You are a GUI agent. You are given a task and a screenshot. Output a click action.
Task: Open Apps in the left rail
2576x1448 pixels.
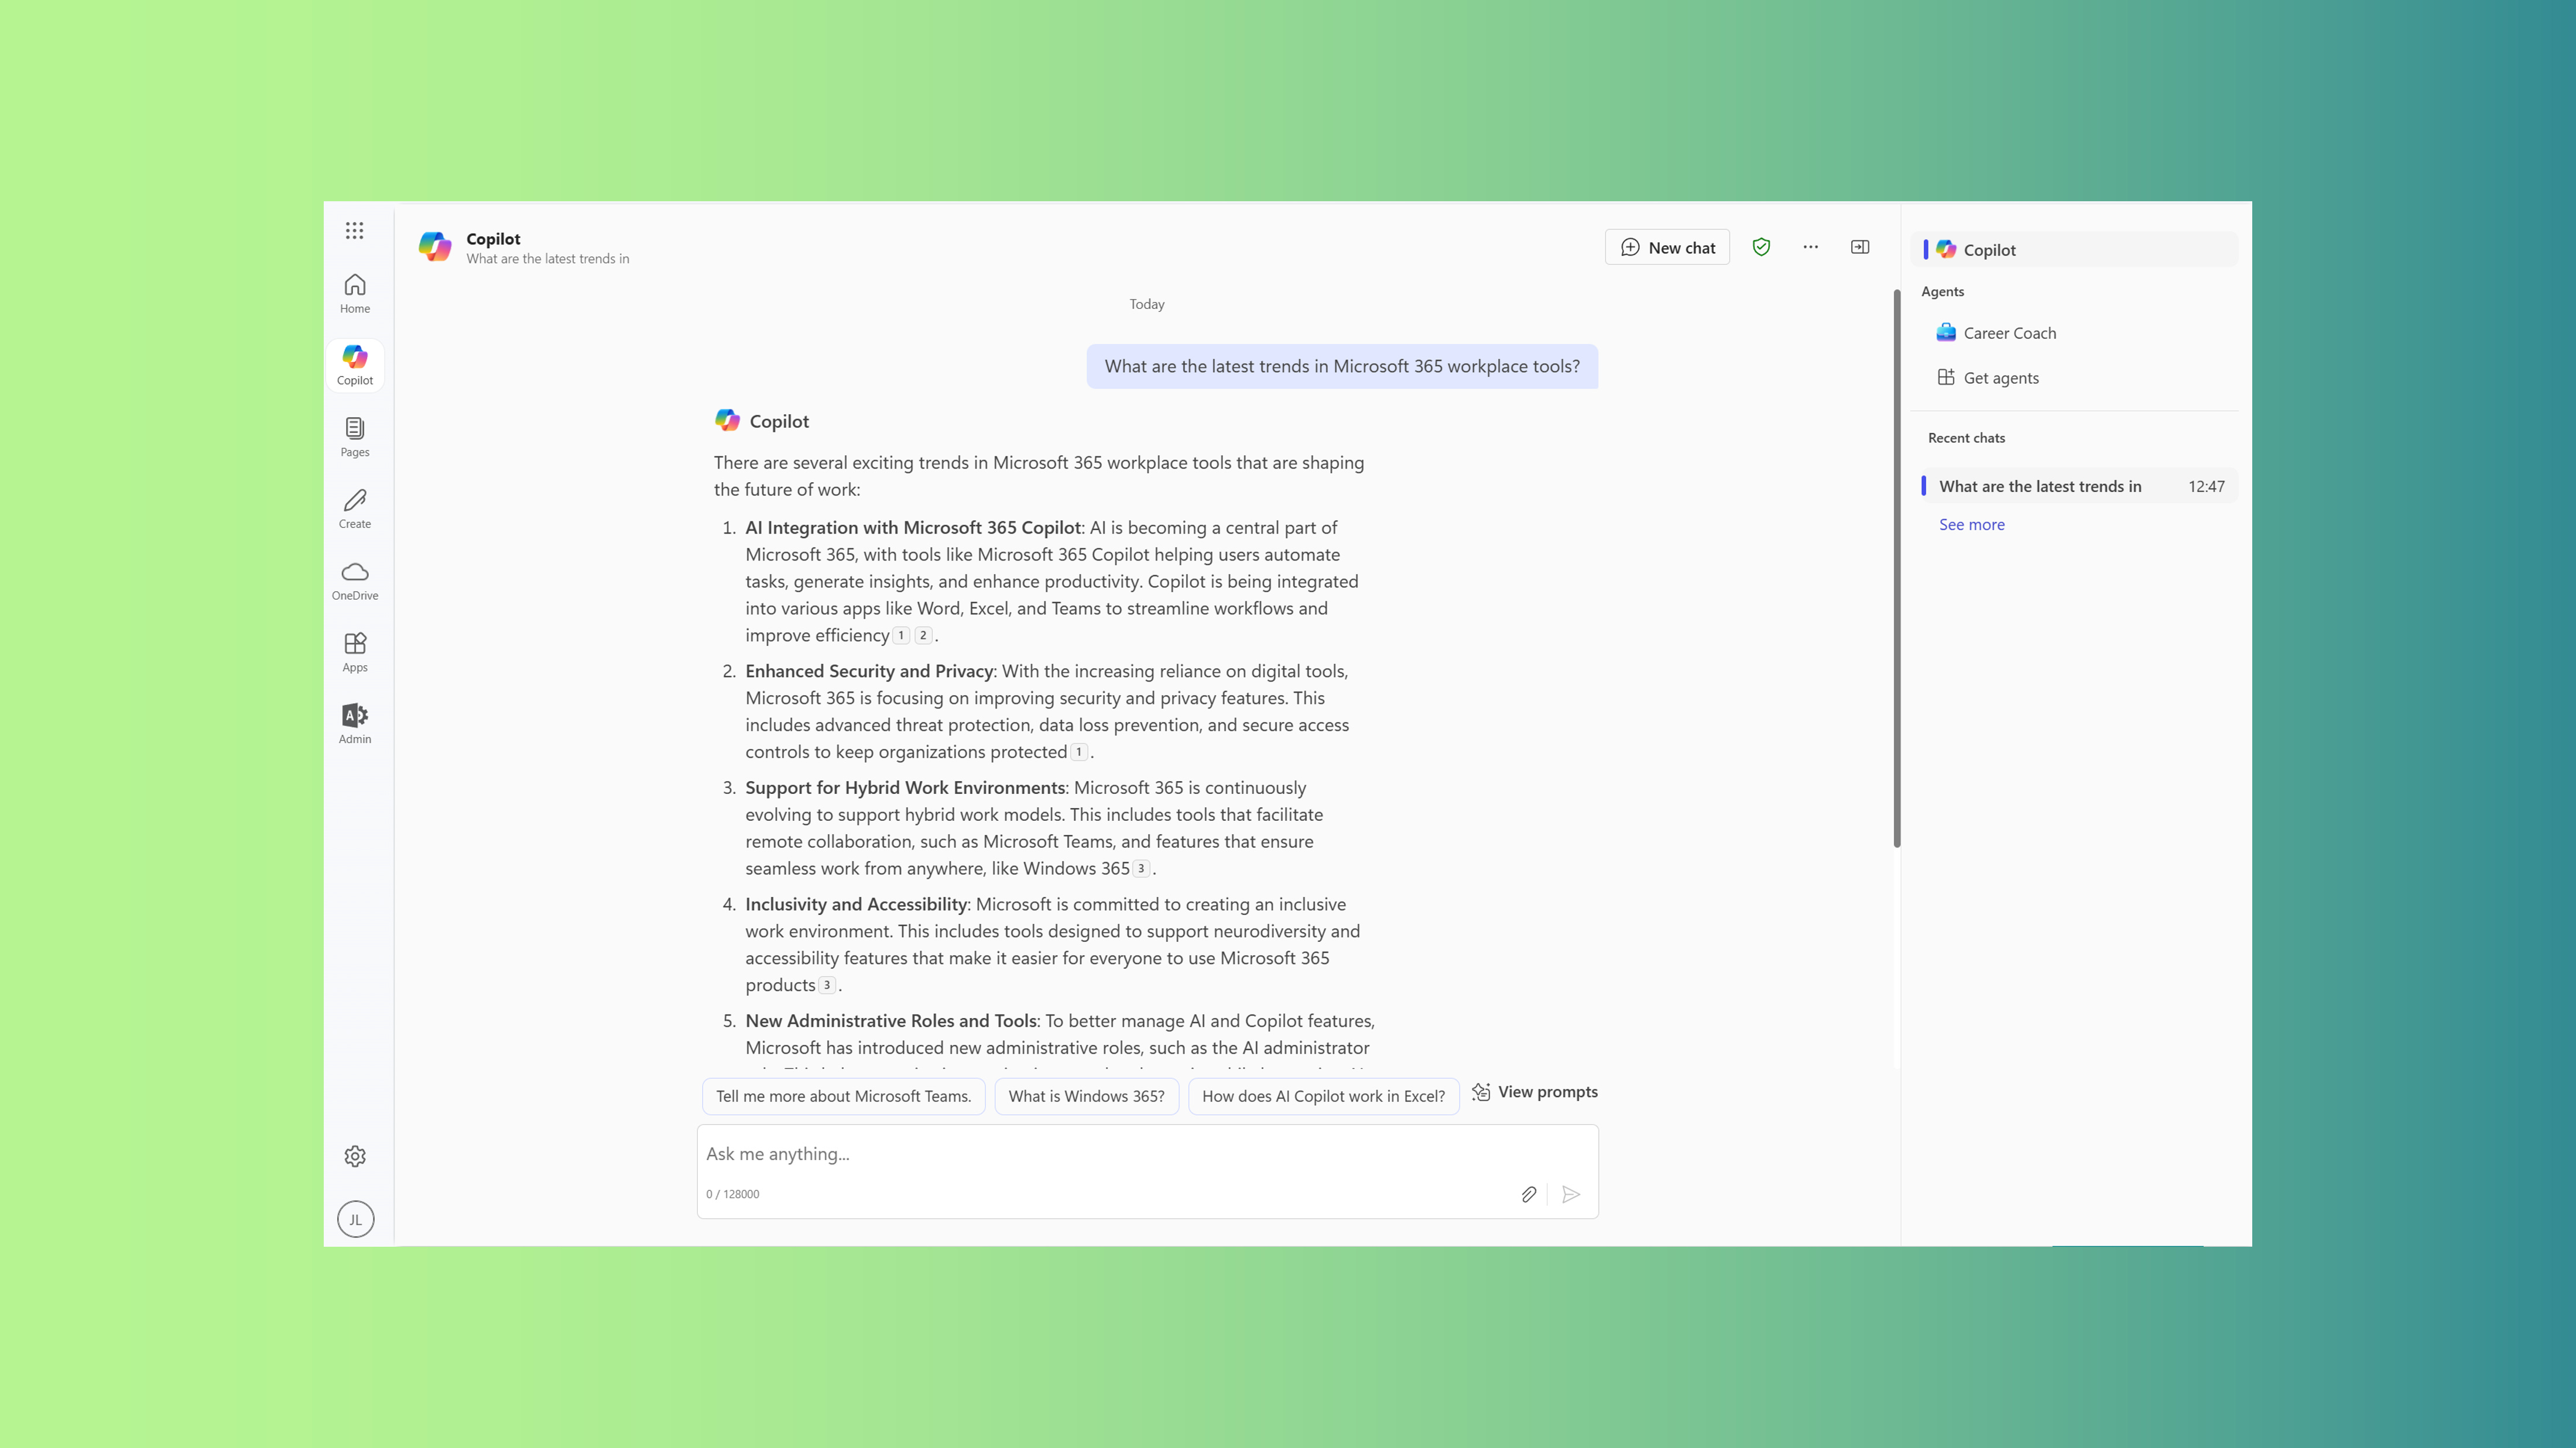(354, 652)
